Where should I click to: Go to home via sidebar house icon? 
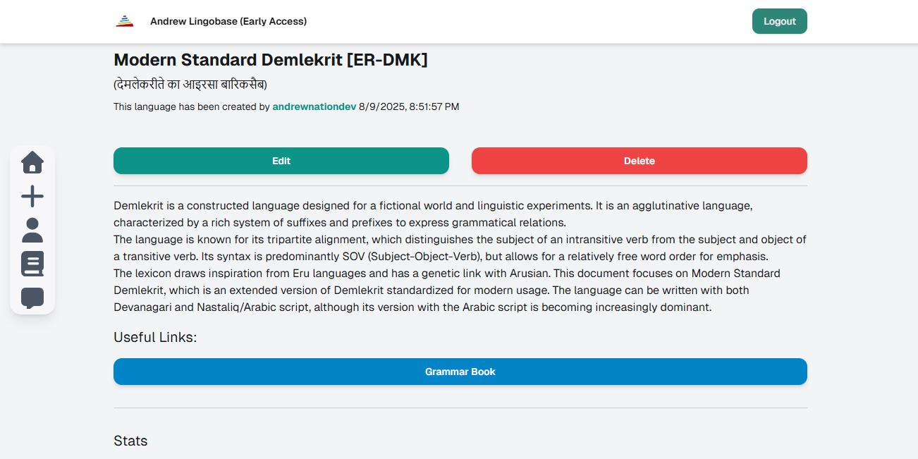[x=32, y=162]
